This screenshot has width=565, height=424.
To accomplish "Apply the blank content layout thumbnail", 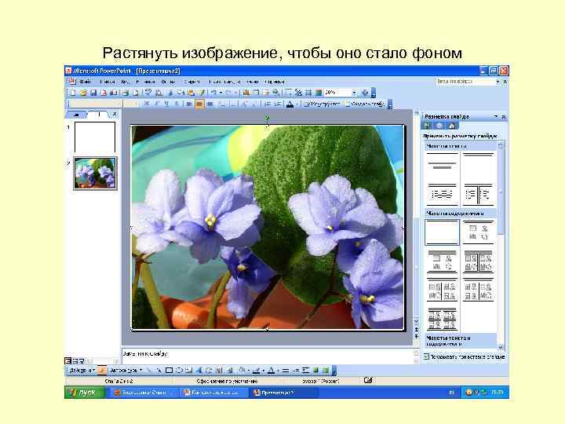I will click(442, 232).
